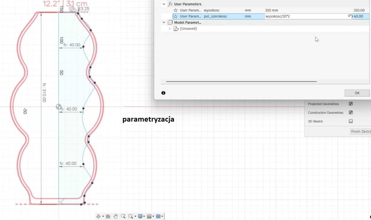Click the Look At camera icon

[108, 216]
